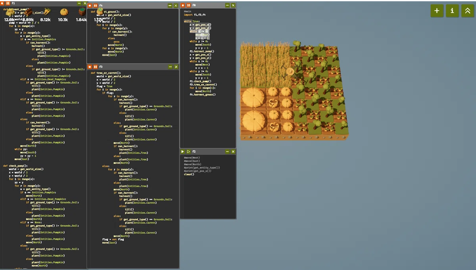Image resolution: width=476 pixels, height=270 pixels.
Task: Stop the f4 script with its square button
Action: [x=90, y=6]
